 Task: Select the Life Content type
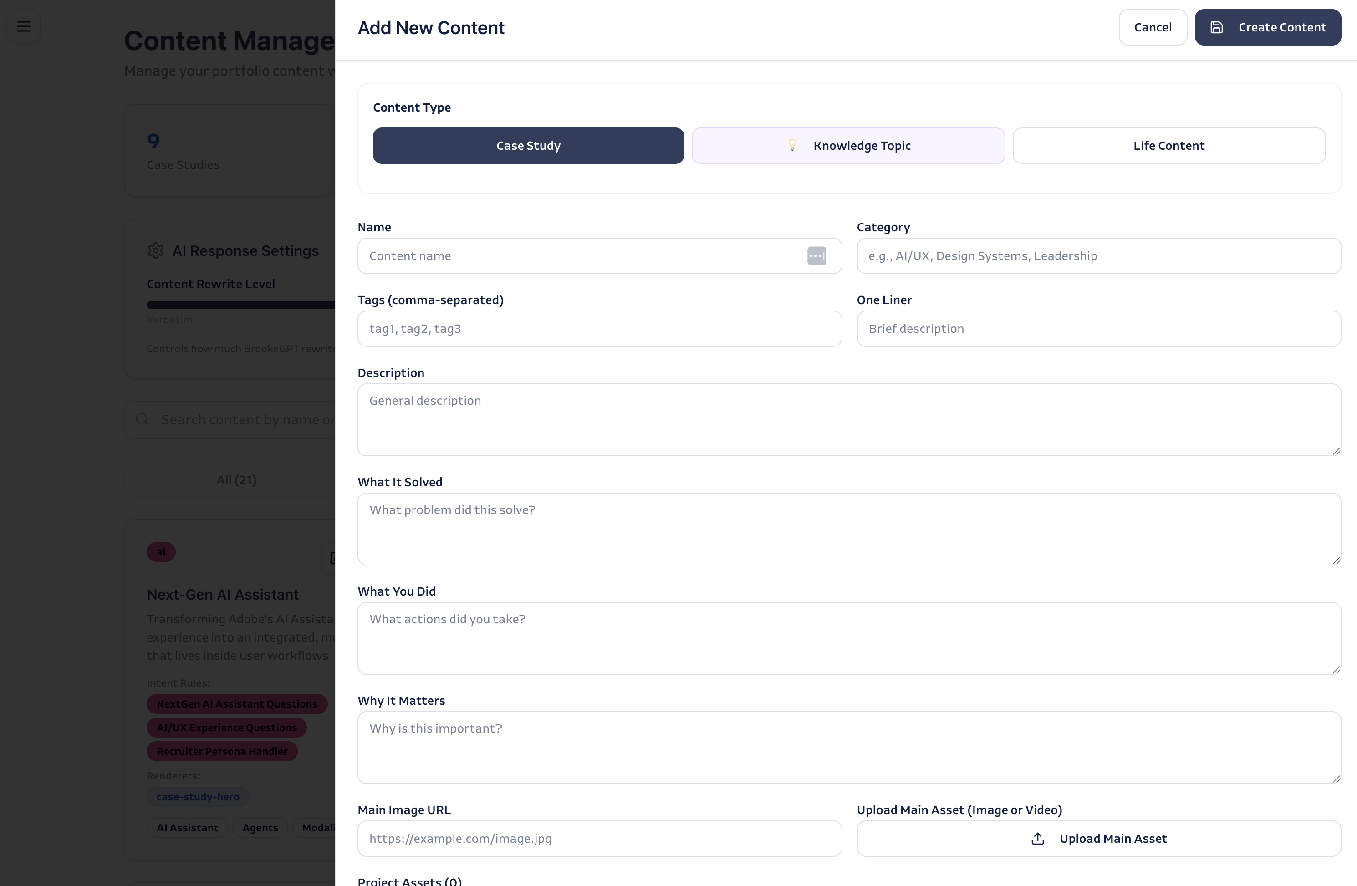1169,146
